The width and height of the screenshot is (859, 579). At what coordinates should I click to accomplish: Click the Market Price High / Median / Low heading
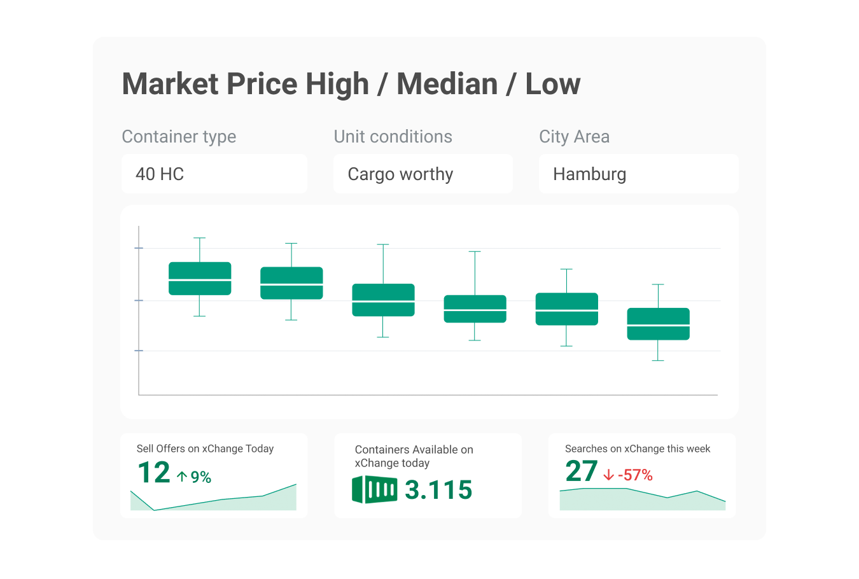[x=351, y=84]
